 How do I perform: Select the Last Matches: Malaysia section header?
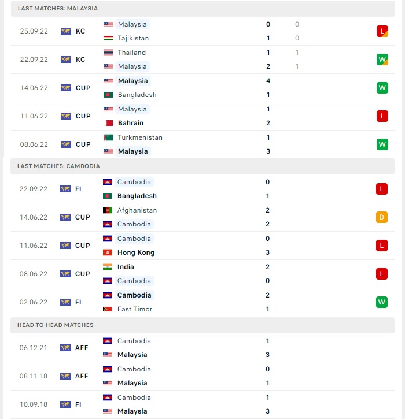click(203, 9)
